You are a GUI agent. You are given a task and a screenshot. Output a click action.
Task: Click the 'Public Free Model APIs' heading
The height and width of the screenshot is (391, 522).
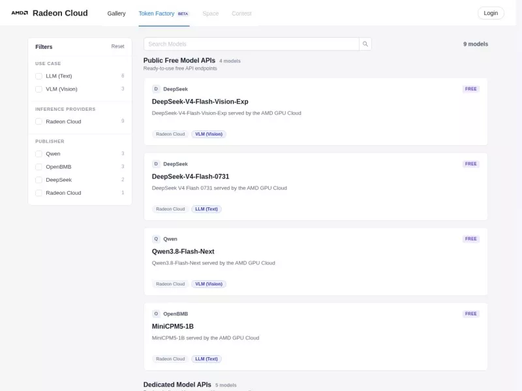[179, 61]
